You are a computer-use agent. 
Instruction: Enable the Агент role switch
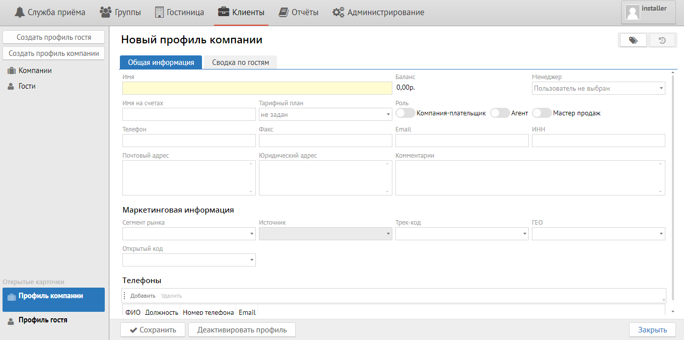(500, 113)
